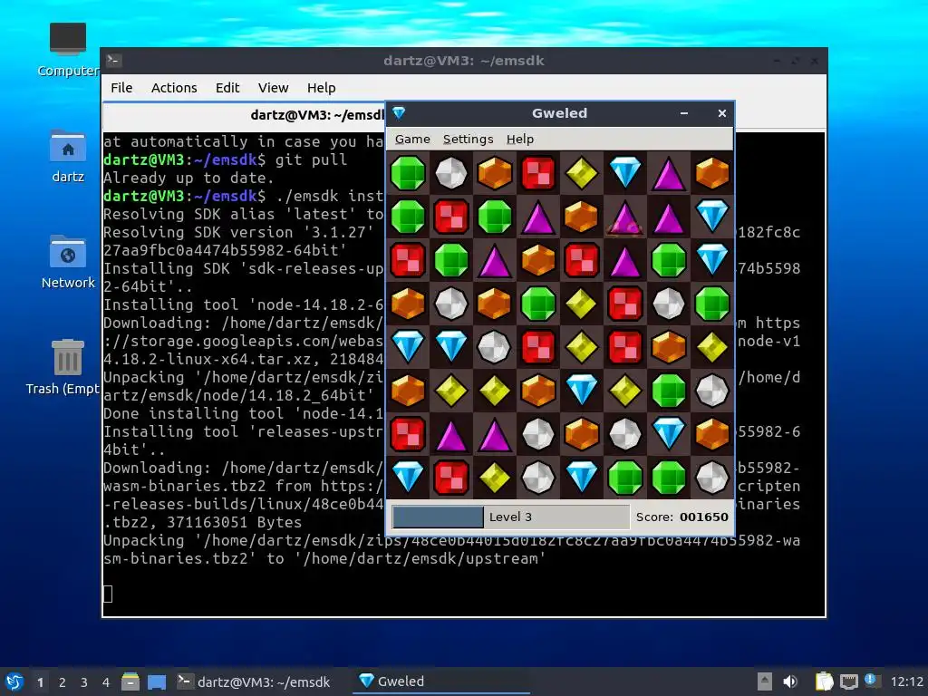This screenshot has height=696, width=928.
Task: Click the red gem in the seventh row
Action: pos(408,434)
